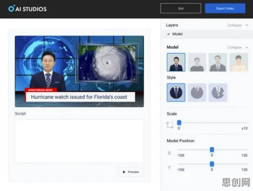The width and height of the screenshot is (253, 191).
Task: Play the Preview triangle icon
Action: (124, 172)
